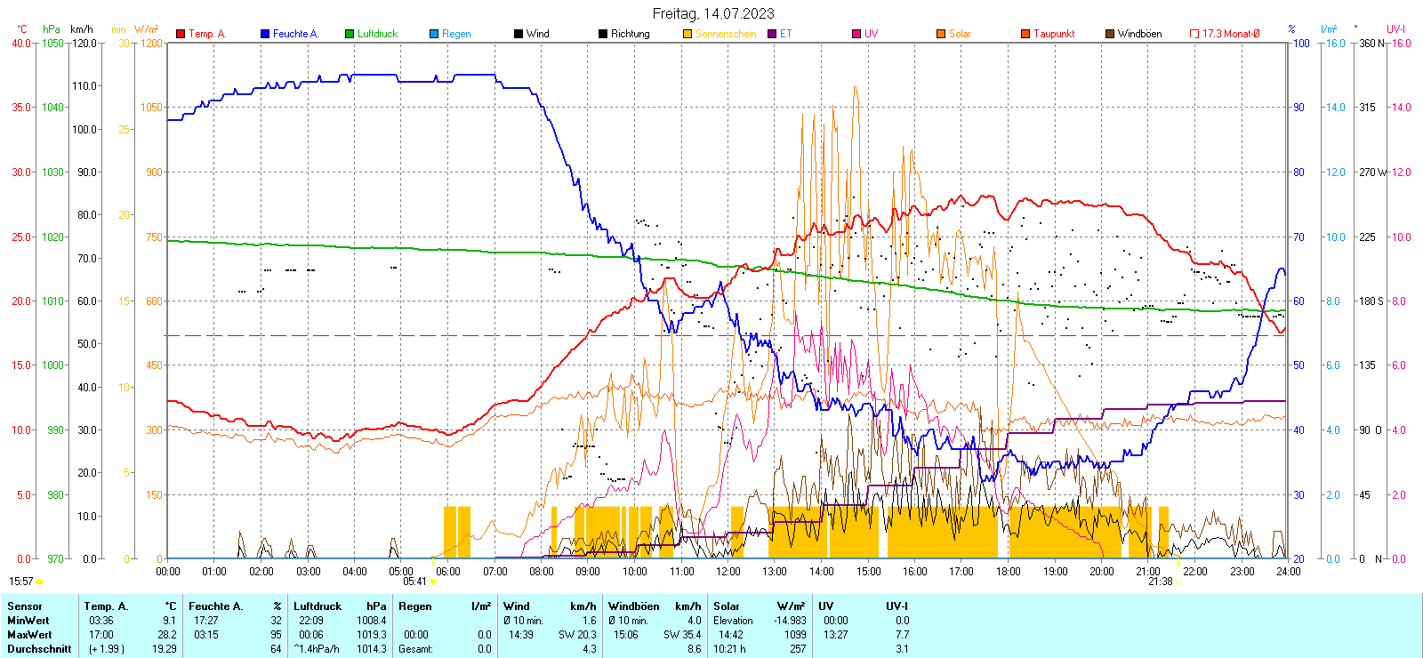Click the Windböen column header in table
Viewport: 1423px width, 658px height.
[x=633, y=606]
